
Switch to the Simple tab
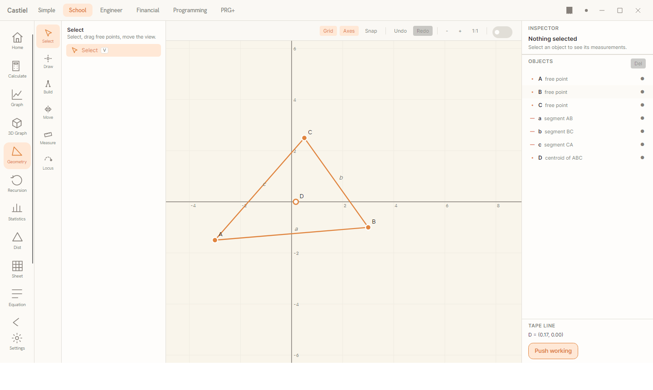tap(47, 10)
